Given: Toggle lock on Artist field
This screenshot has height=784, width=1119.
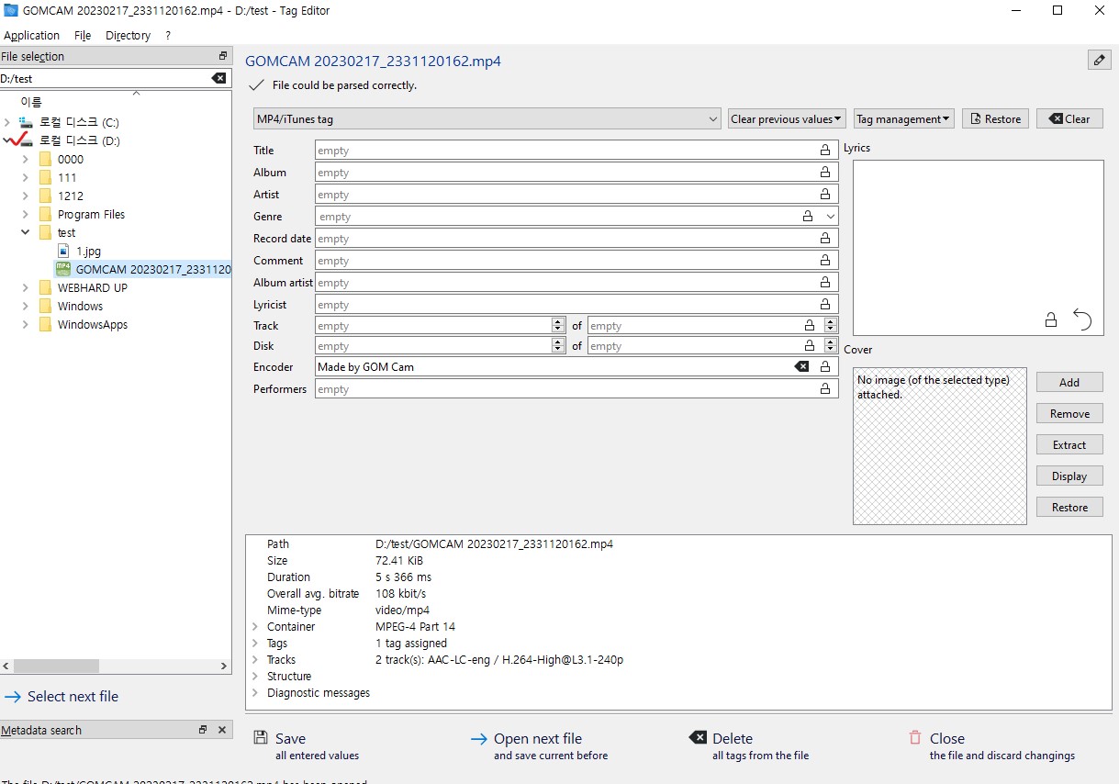Looking at the screenshot, I should coord(825,194).
